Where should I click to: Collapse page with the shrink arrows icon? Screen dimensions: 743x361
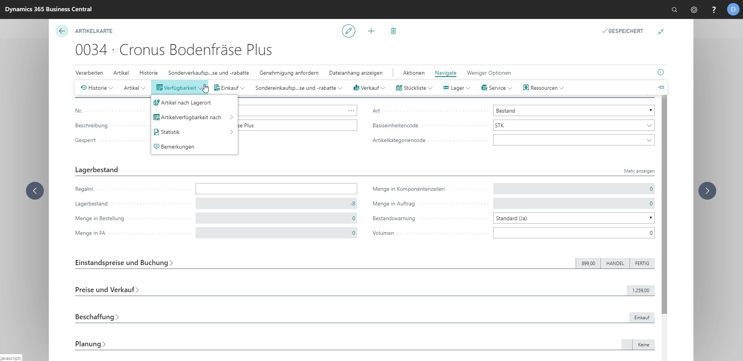click(661, 31)
